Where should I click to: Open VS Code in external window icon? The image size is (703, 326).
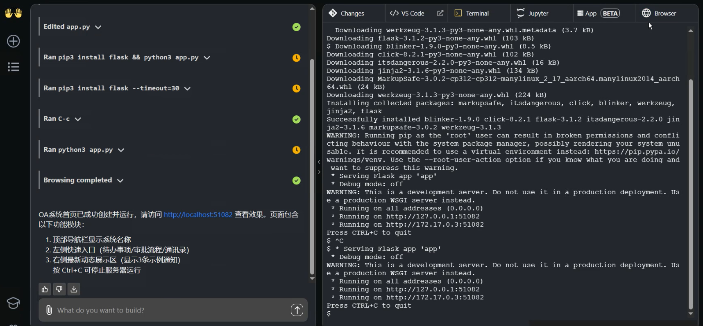click(440, 13)
